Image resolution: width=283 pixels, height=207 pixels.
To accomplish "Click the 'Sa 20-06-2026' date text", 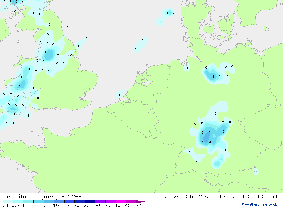I will (x=188, y=197).
